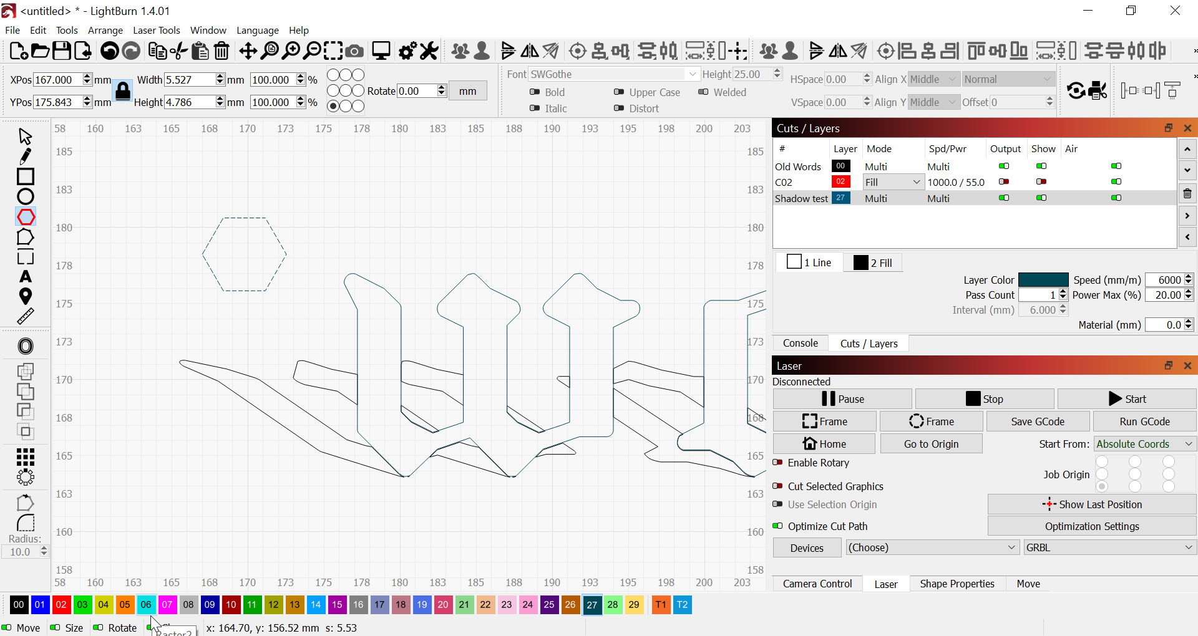Open the (Choose) device port dropdown
Image resolution: width=1198 pixels, height=636 pixels.
933,547
